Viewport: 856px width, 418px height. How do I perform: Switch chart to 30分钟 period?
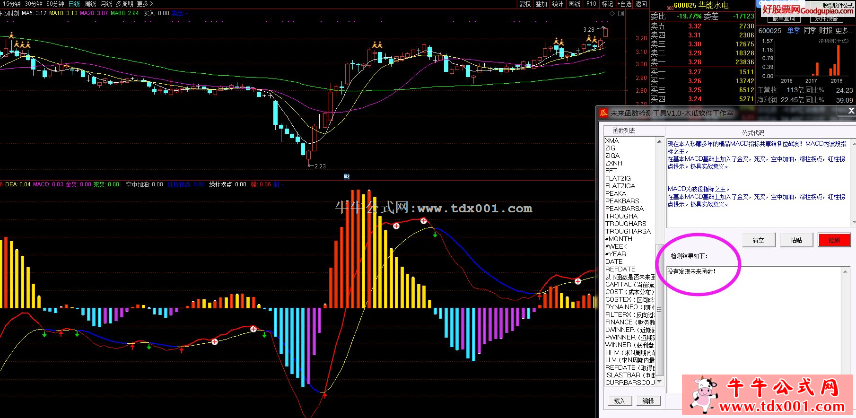[34, 4]
